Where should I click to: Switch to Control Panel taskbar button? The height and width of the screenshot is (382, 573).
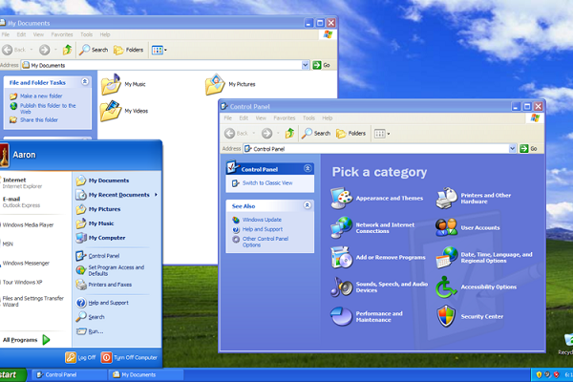click(x=70, y=374)
